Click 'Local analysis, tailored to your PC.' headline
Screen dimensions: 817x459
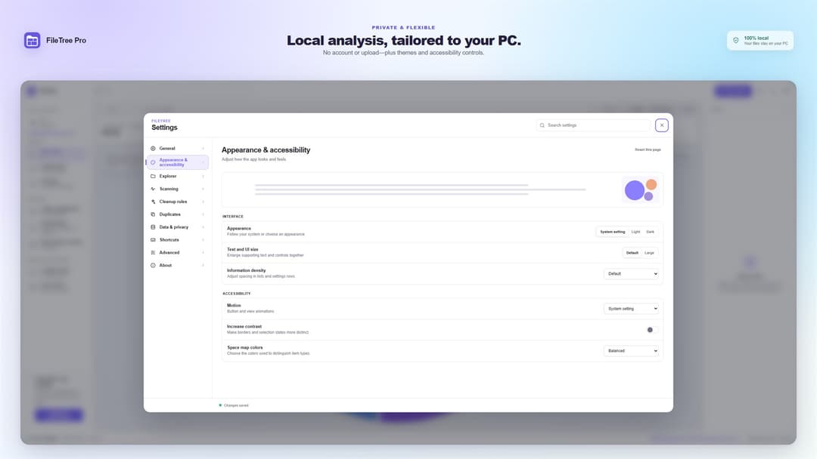click(x=404, y=40)
